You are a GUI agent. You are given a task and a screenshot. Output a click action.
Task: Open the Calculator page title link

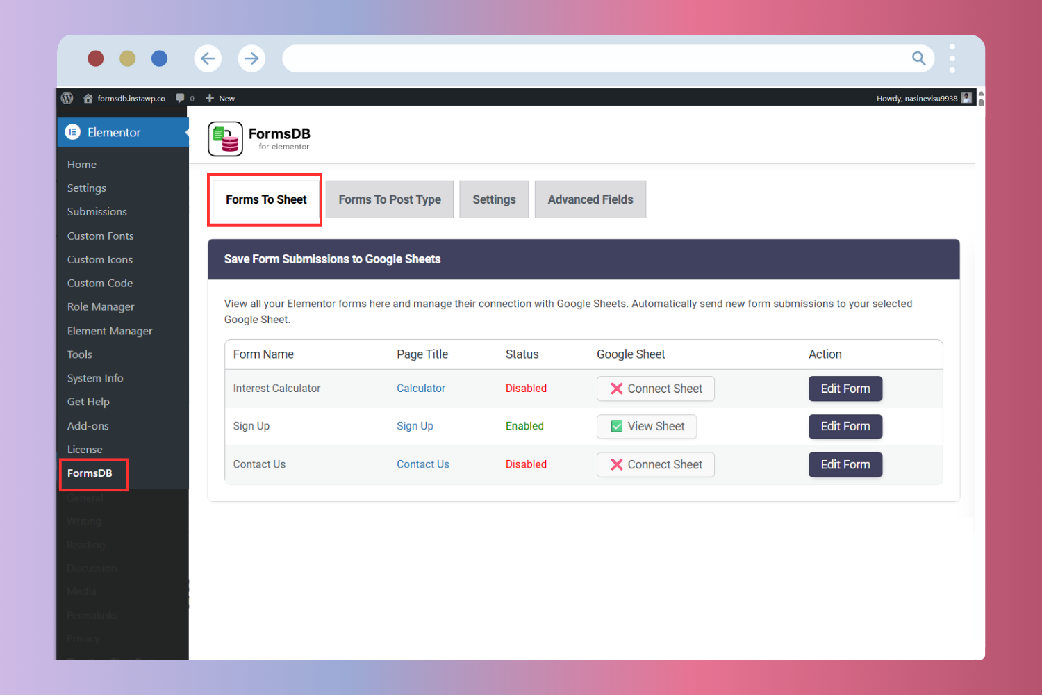[x=421, y=388]
